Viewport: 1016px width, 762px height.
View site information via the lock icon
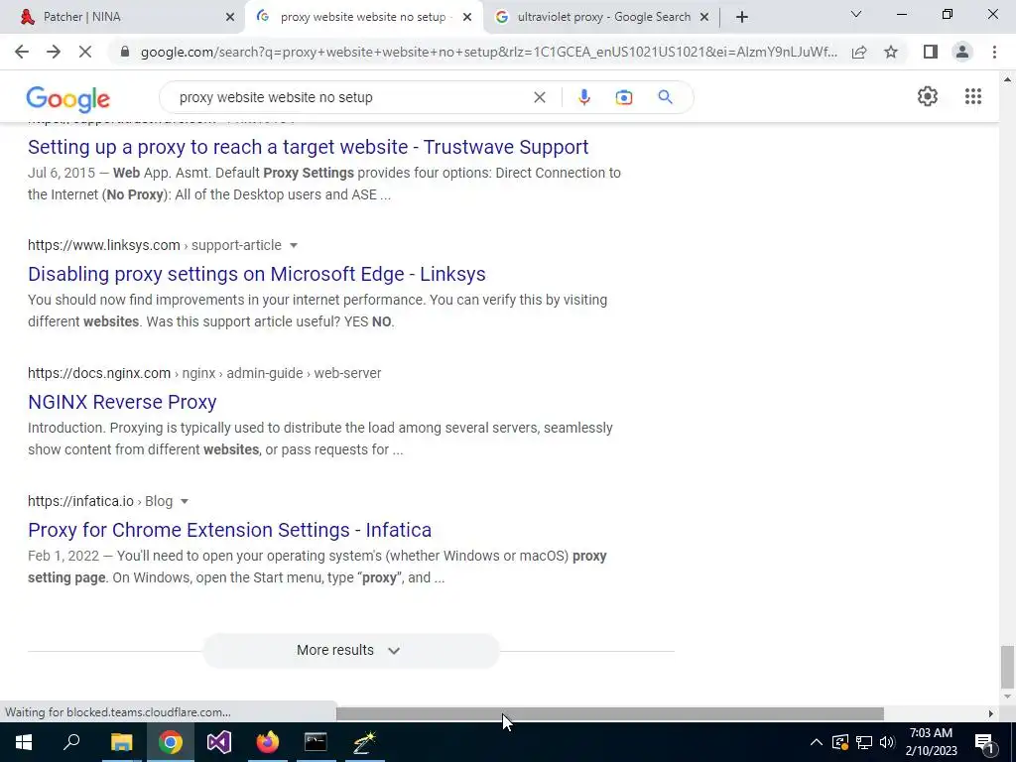125,52
